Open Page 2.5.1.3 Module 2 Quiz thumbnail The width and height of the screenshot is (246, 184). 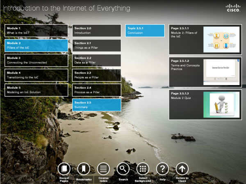click(221, 104)
